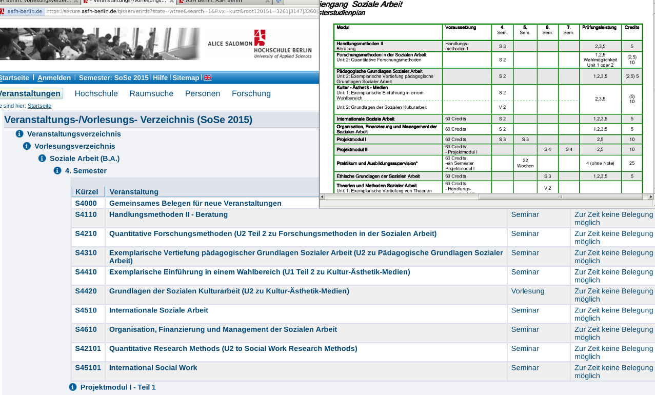This screenshot has height=395, width=655.
Task: Click the course code S4110
Action: (86, 214)
